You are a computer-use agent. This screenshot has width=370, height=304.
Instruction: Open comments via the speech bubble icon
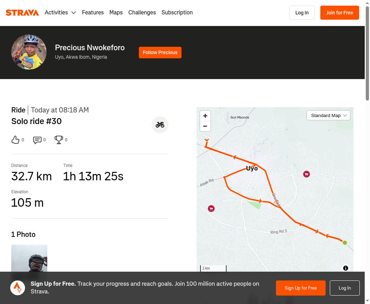(37, 140)
